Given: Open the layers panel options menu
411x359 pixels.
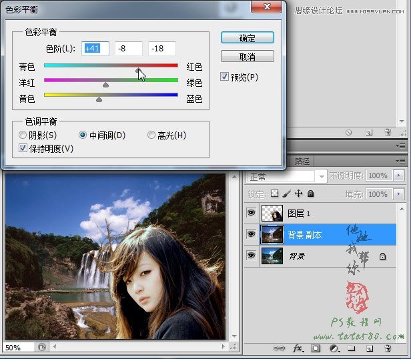Looking at the screenshot, I should coord(401,161).
